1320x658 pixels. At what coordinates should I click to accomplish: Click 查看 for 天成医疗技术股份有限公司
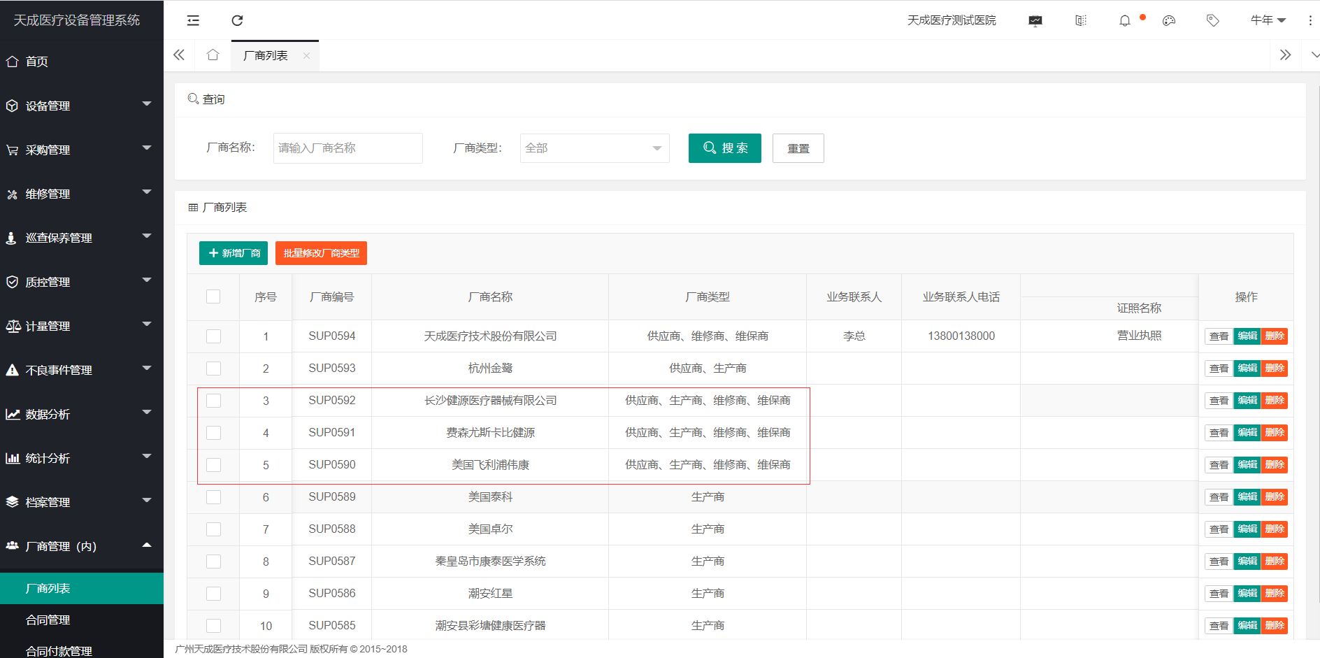[1219, 336]
